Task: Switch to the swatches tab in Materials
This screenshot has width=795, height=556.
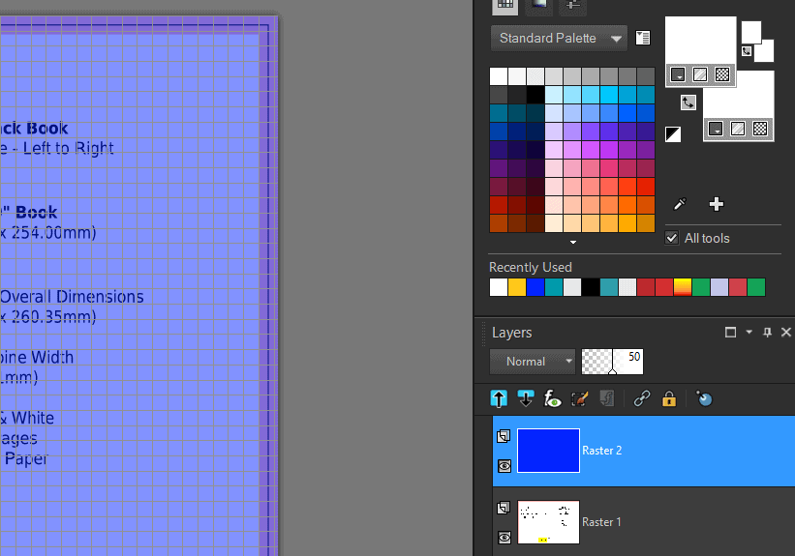Action: pyautogui.click(x=505, y=5)
